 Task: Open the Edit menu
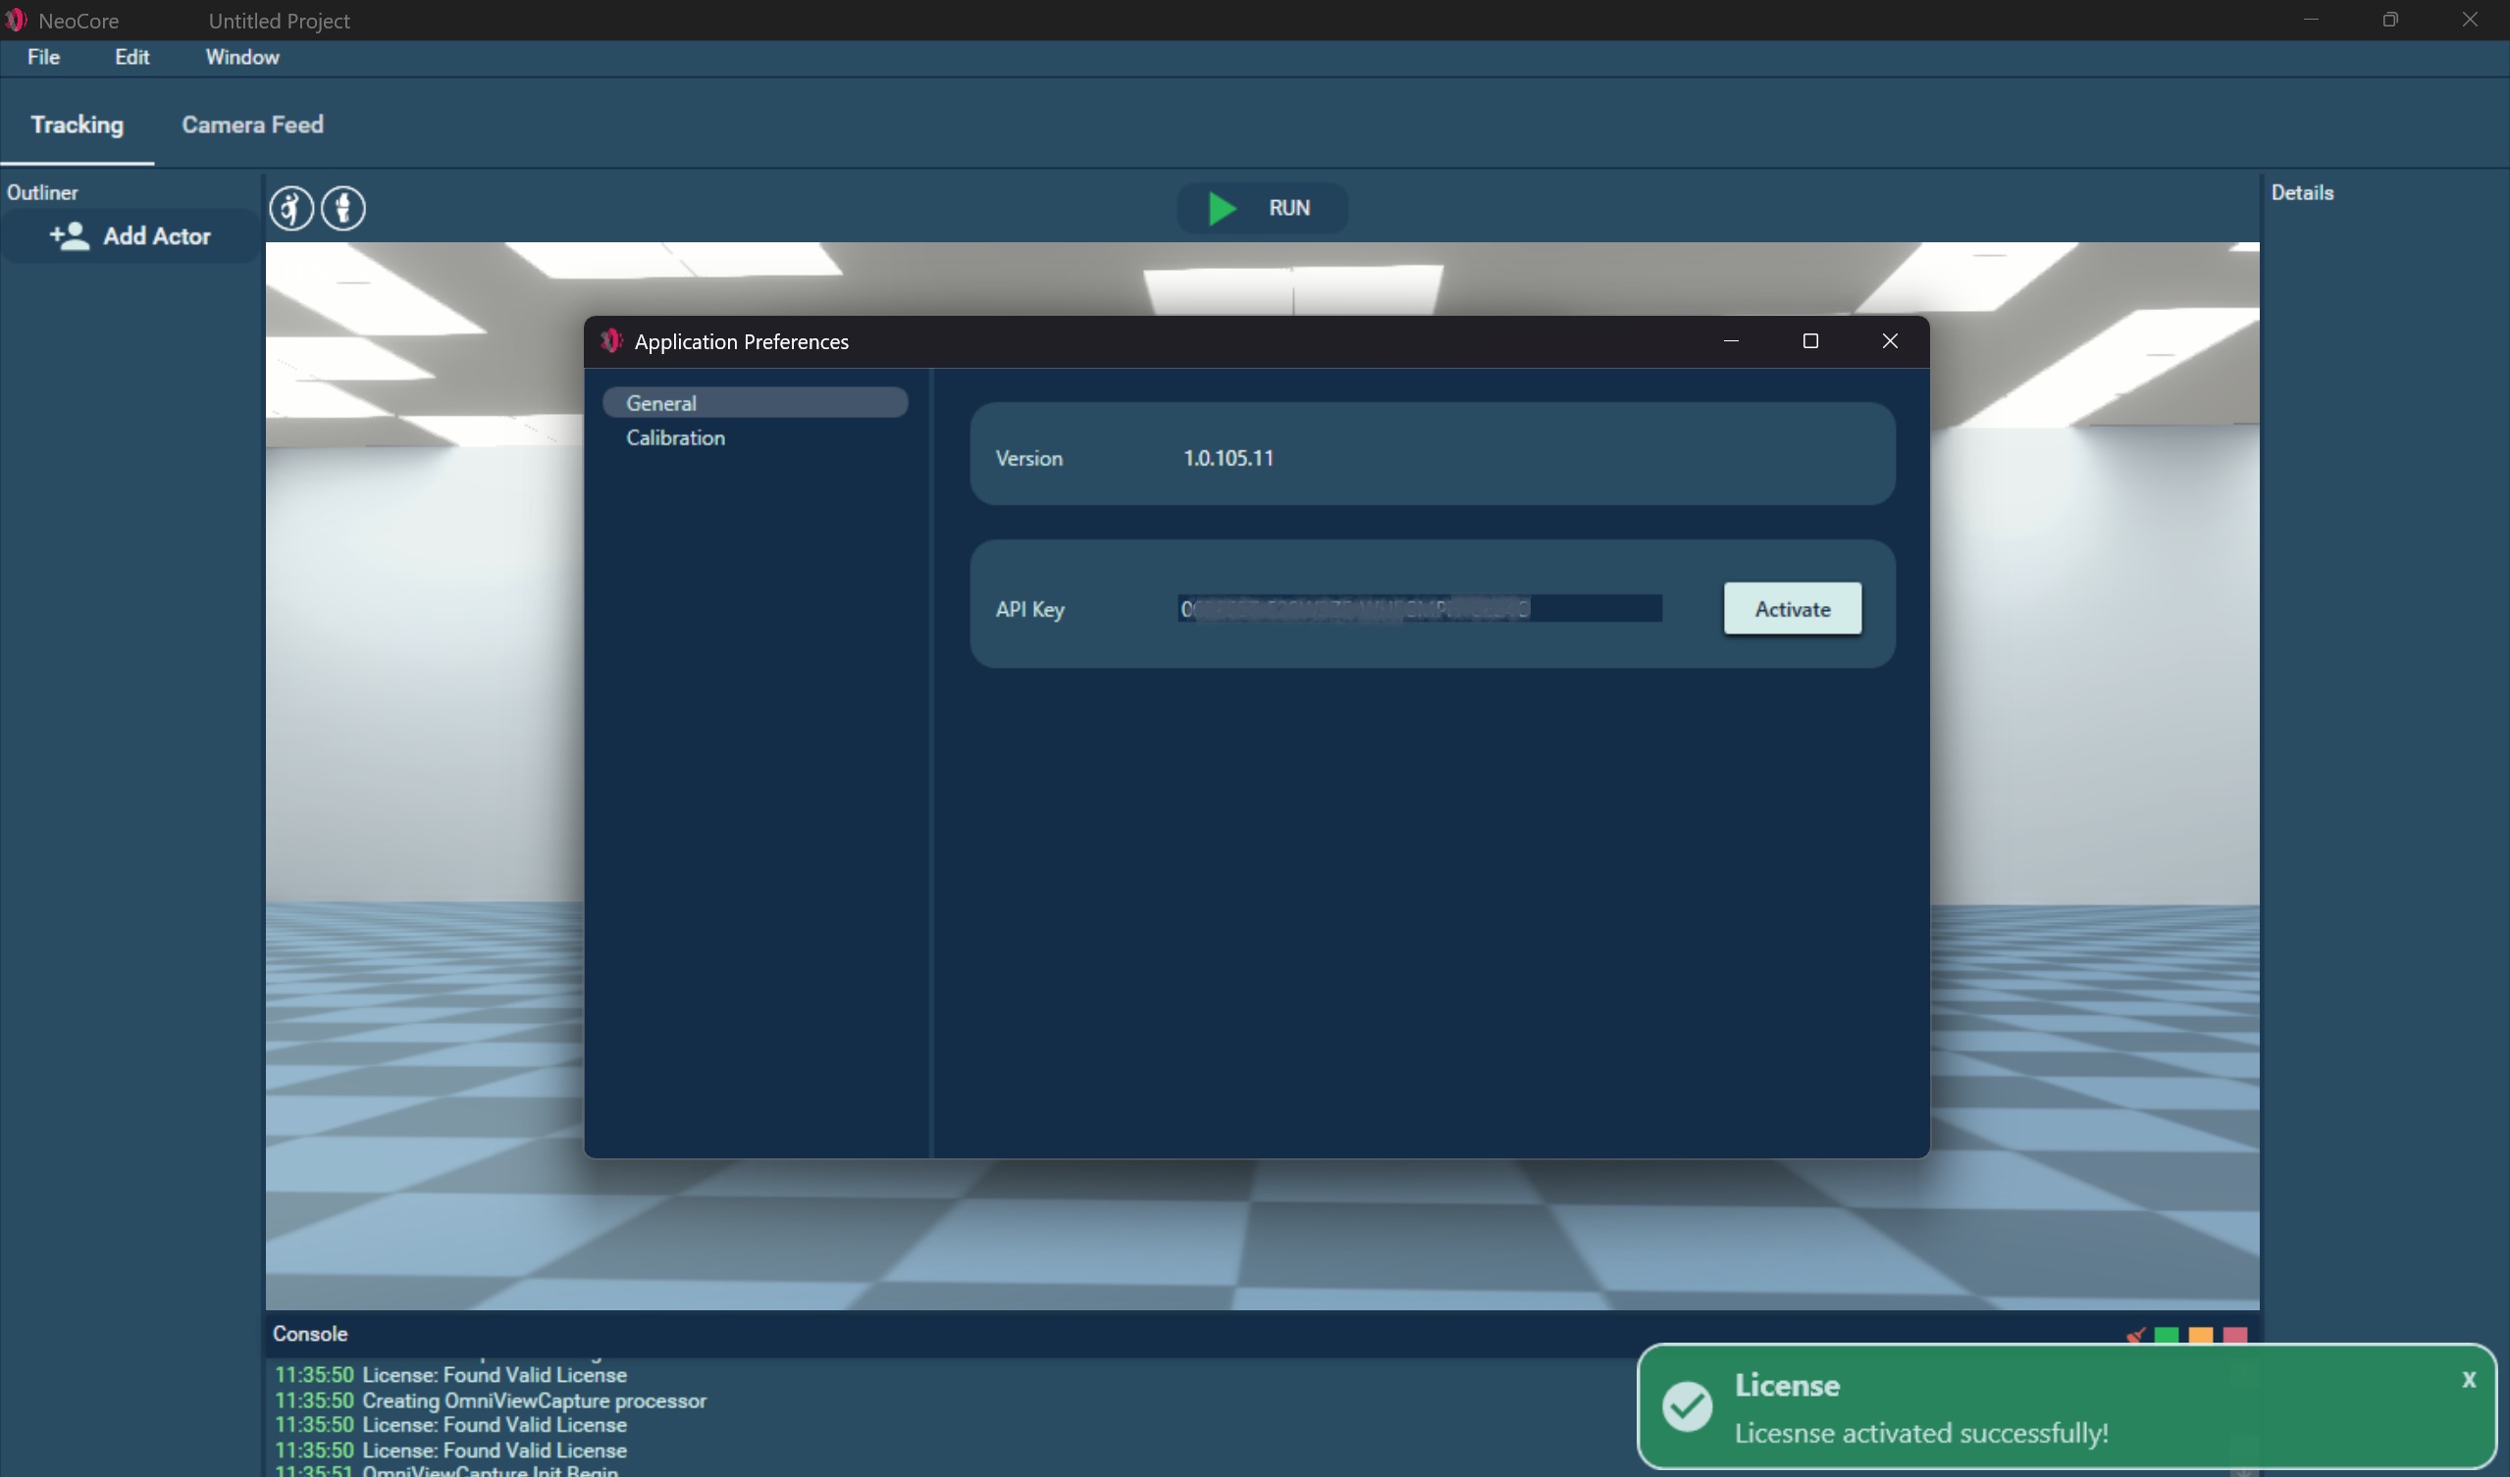(x=131, y=58)
